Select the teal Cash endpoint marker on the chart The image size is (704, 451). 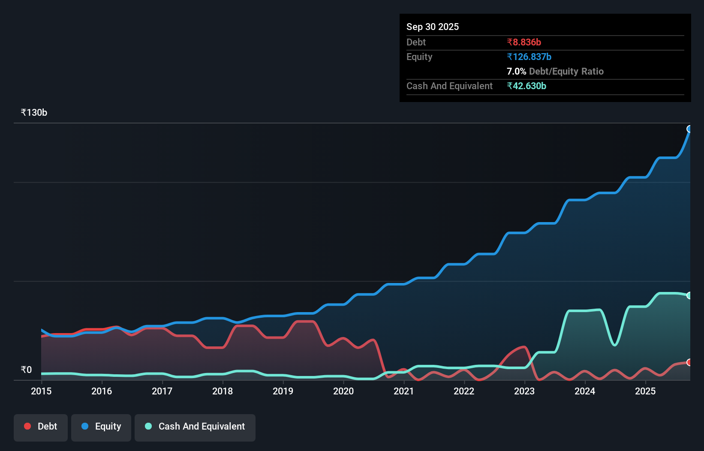coord(690,295)
